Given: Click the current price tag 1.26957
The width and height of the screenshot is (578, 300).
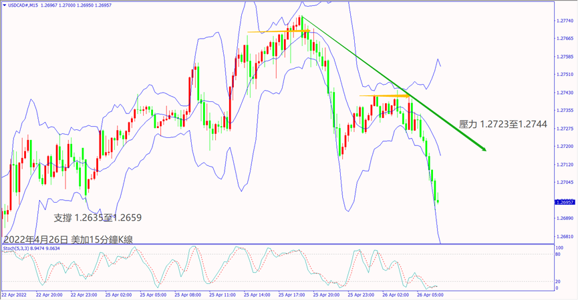Looking at the screenshot, I should 565,201.
